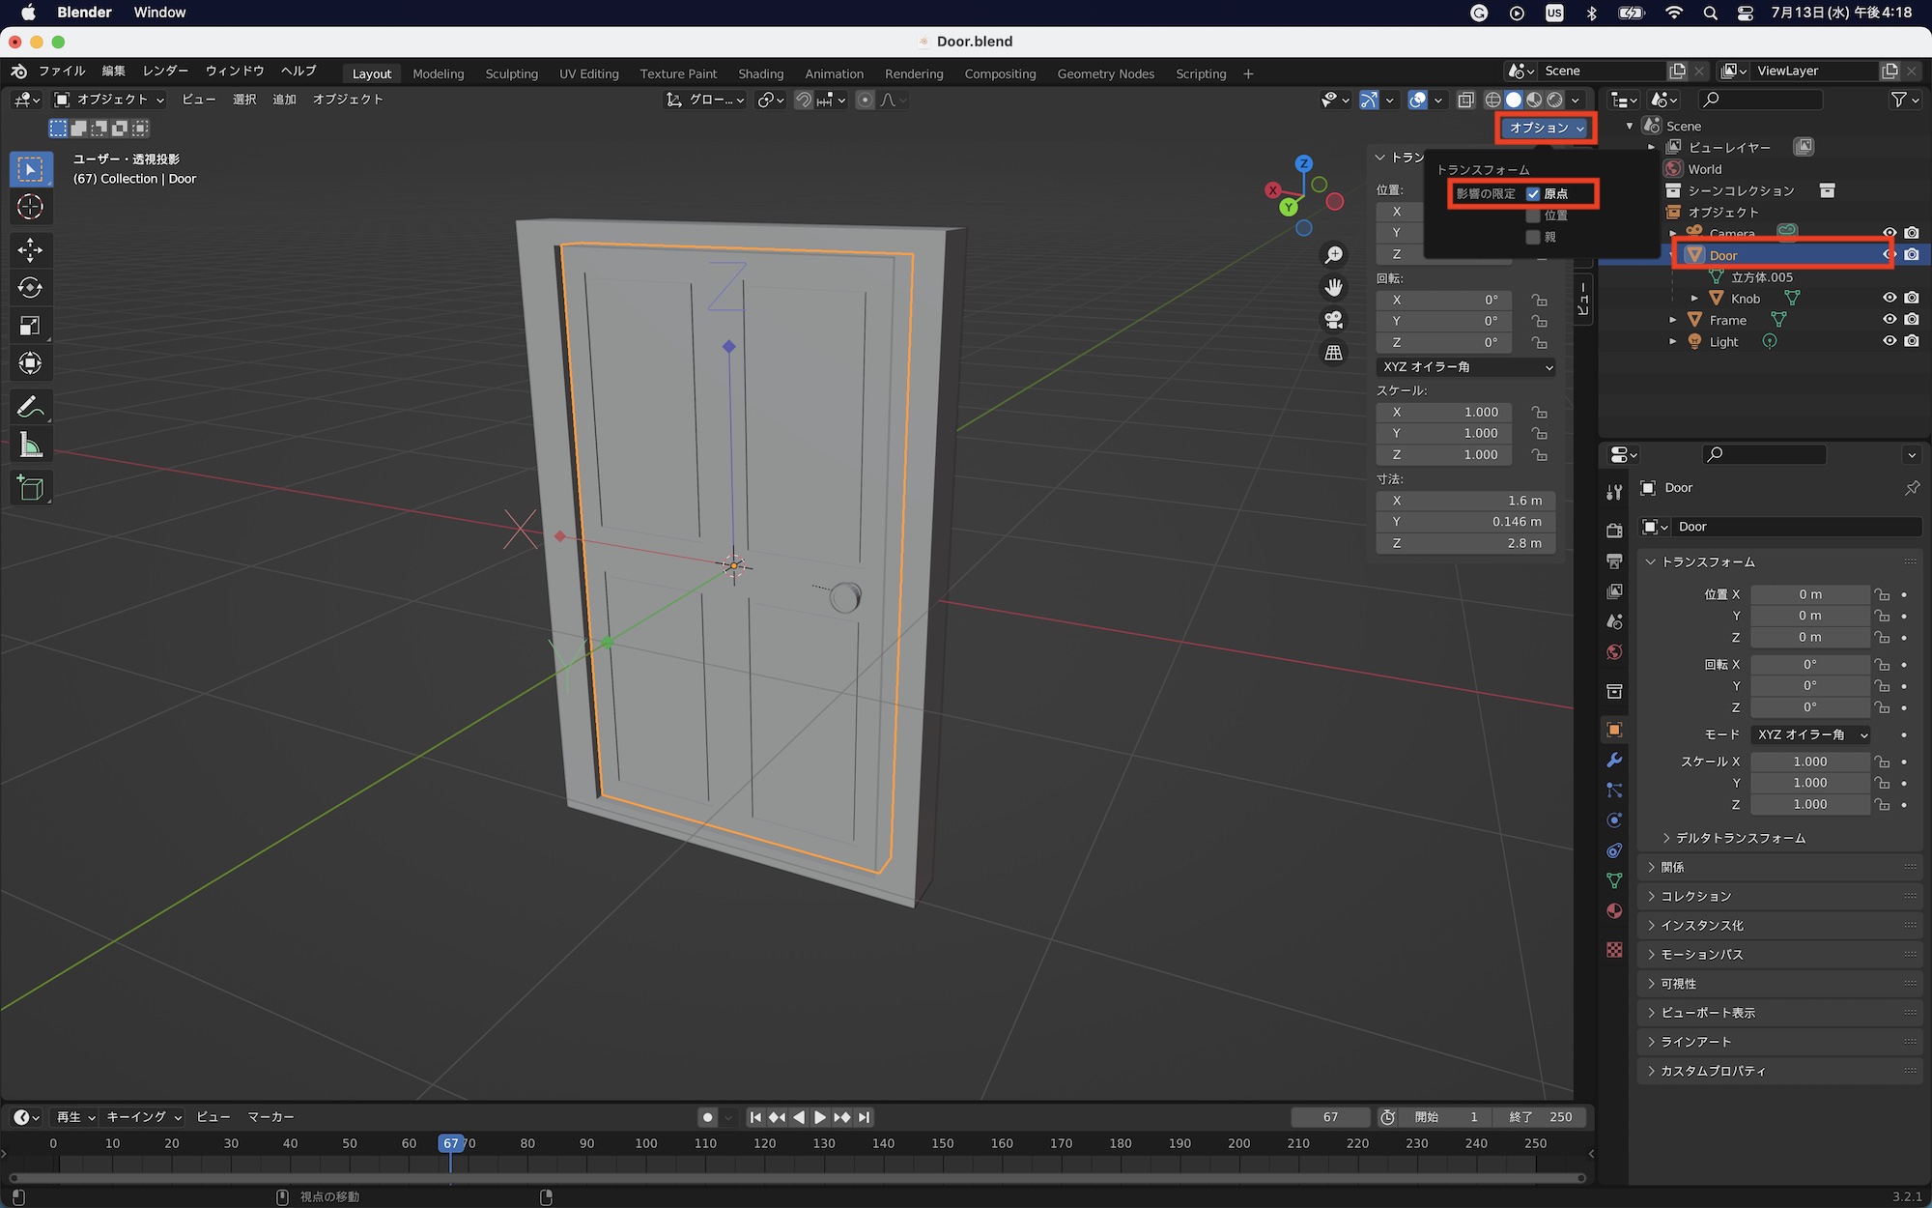The width and height of the screenshot is (1932, 1208).
Task: Hide the Frame object with eye icon
Action: pyautogui.click(x=1889, y=320)
